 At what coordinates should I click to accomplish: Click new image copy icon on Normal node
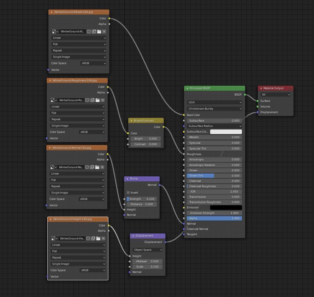92,167
